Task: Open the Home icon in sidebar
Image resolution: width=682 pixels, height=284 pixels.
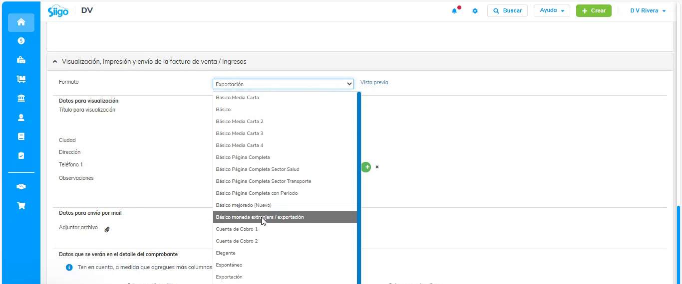Action: click(21, 22)
